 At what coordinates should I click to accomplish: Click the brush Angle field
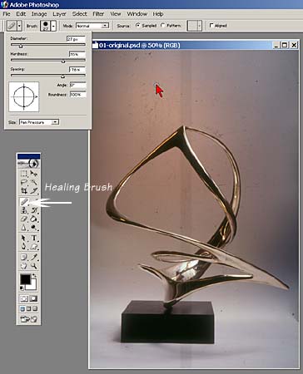78,85
